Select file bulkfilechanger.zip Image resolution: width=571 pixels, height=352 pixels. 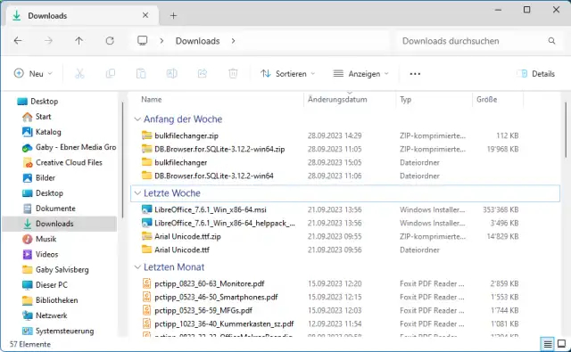pyautogui.click(x=186, y=135)
